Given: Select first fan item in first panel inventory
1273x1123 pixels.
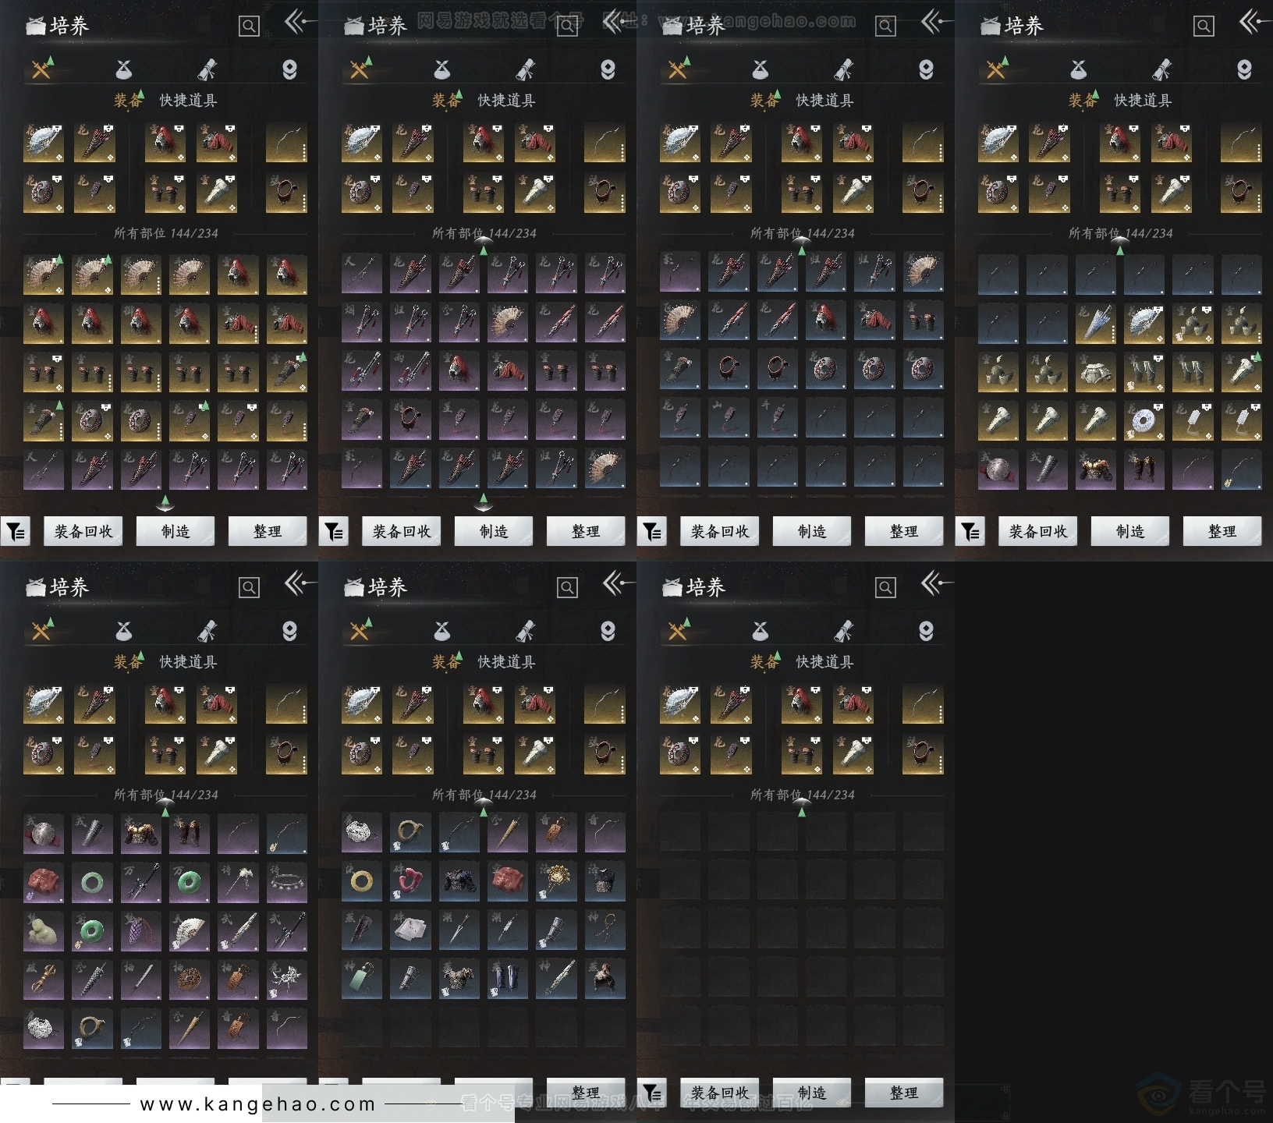Looking at the screenshot, I should (x=44, y=275).
